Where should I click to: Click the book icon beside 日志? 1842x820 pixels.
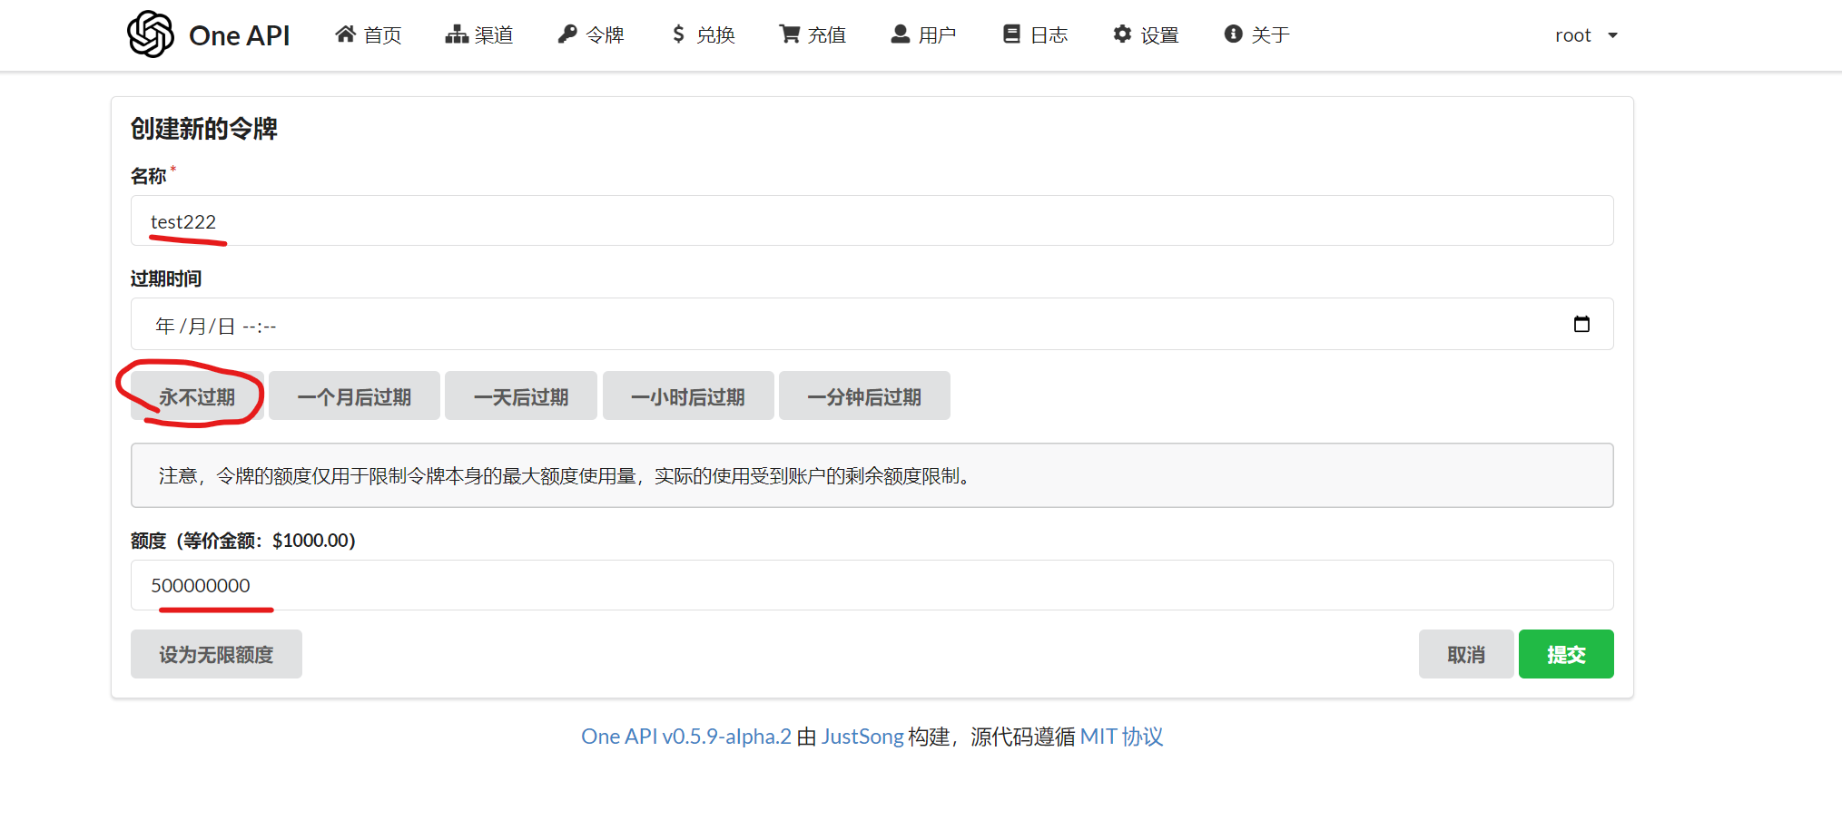(1011, 34)
